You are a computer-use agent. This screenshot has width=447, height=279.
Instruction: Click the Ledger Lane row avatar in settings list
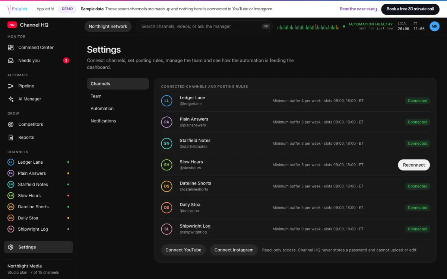(167, 101)
